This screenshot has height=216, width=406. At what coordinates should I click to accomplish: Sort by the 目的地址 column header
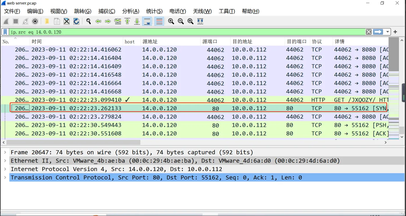258,42
